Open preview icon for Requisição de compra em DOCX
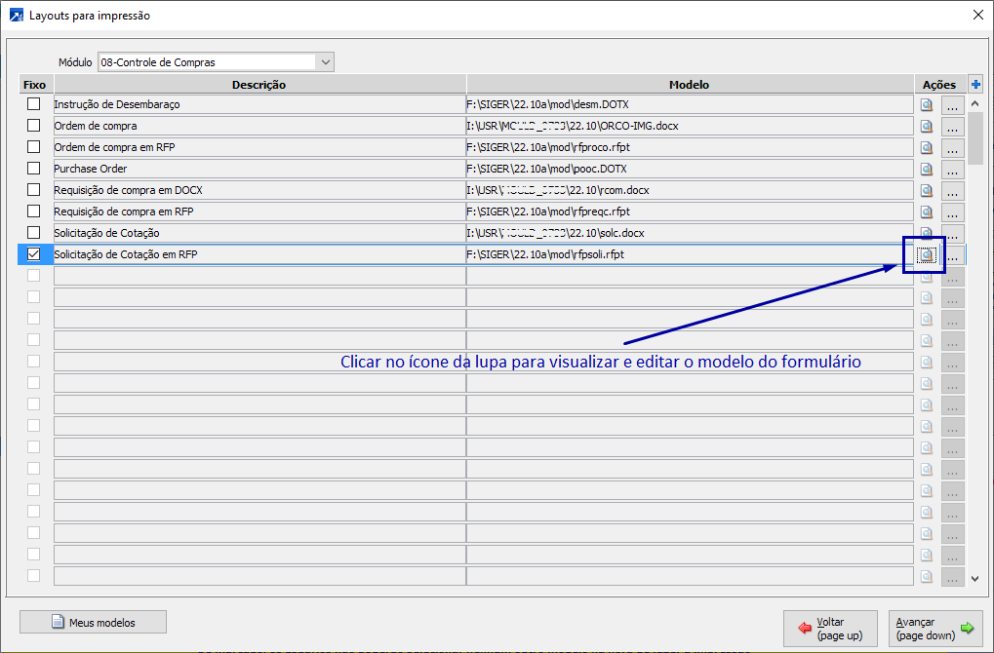The height and width of the screenshot is (653, 994). [926, 191]
